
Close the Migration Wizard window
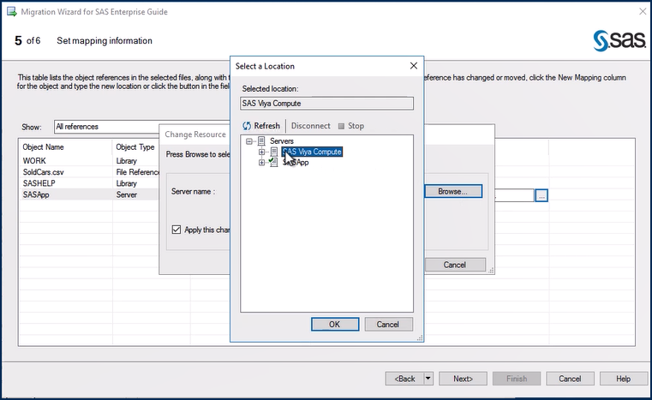click(x=643, y=12)
